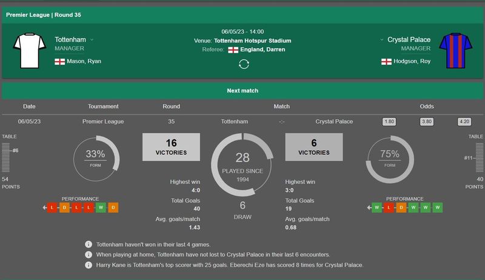Click manager name Hodgson, Roy
The image size is (485, 280).
412,61
